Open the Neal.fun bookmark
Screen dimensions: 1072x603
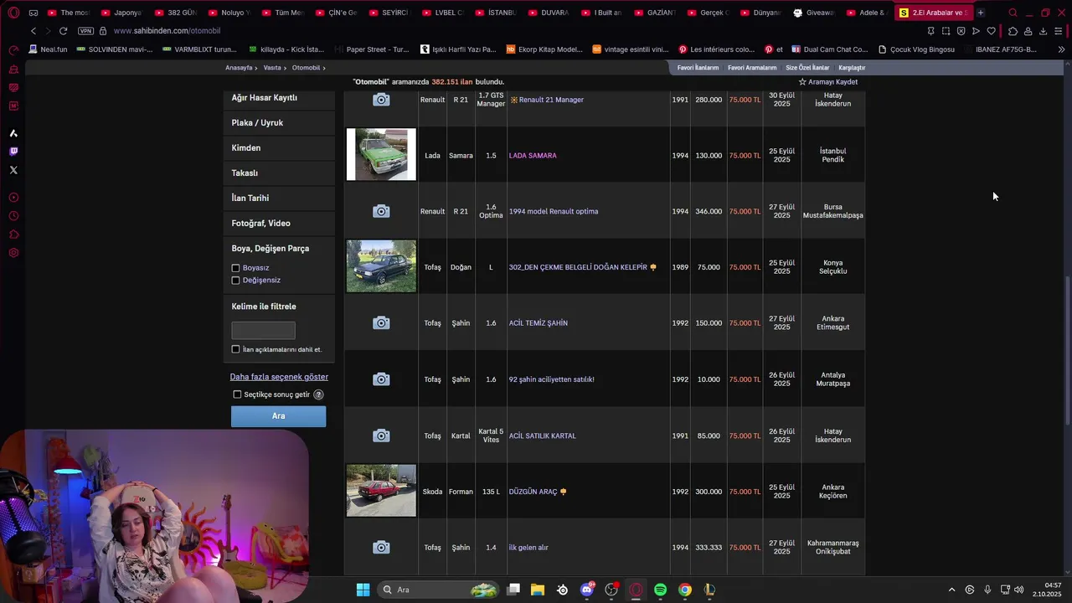pyautogui.click(x=48, y=49)
